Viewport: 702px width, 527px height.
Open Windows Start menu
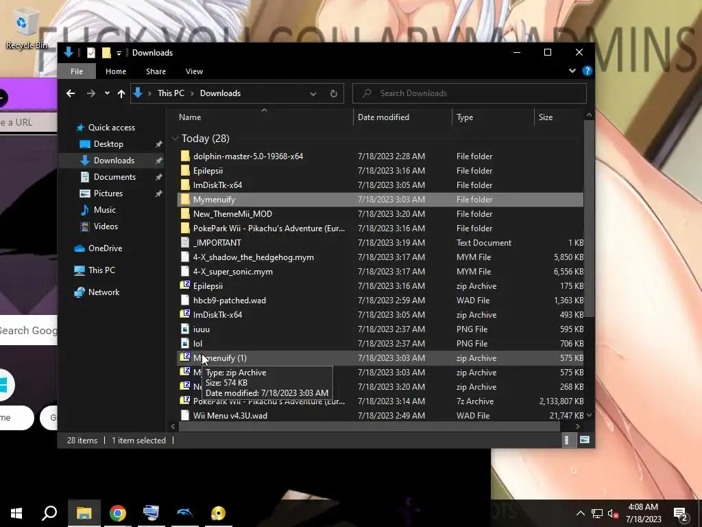tap(16, 513)
